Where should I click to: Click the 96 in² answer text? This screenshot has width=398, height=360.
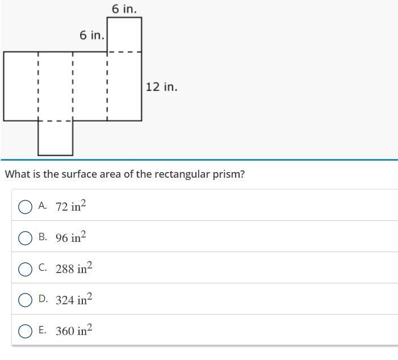coord(71,237)
